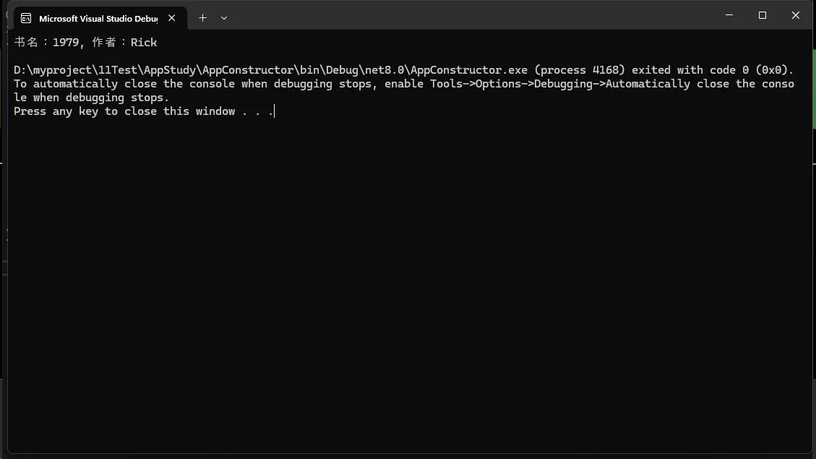Click the blinking text cursor after dots
The image size is (816, 459).
[x=274, y=111]
